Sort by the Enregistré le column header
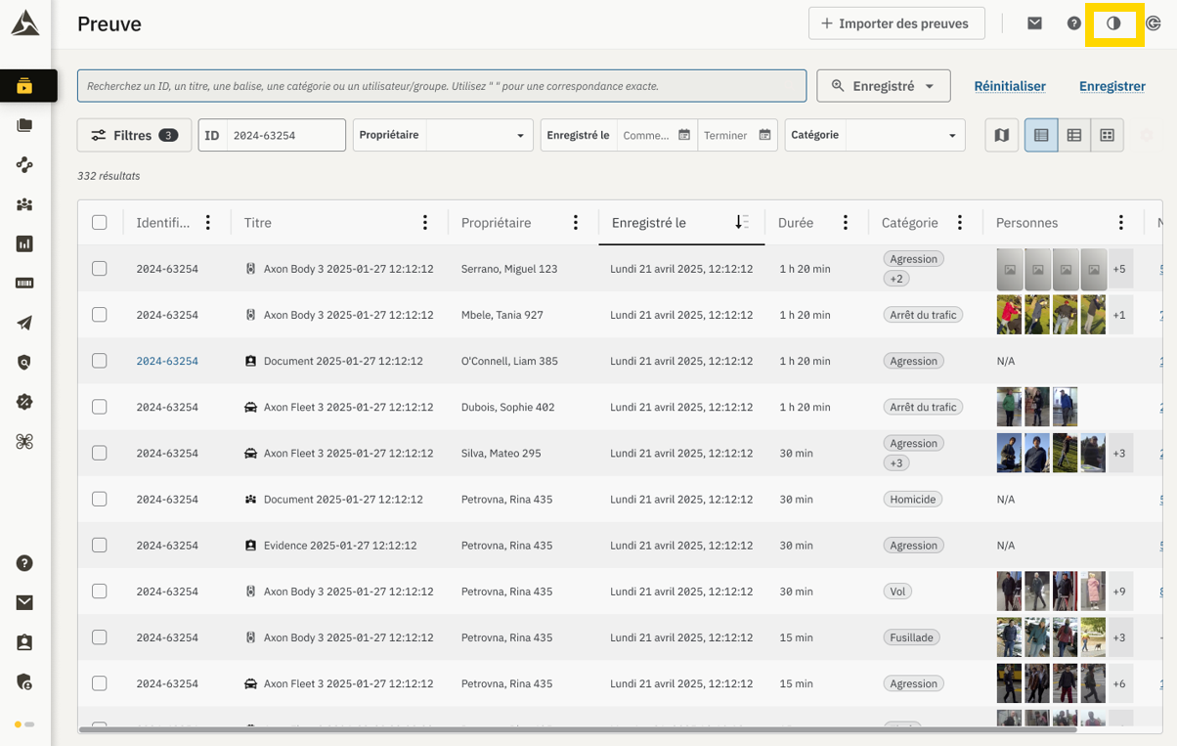 point(649,223)
